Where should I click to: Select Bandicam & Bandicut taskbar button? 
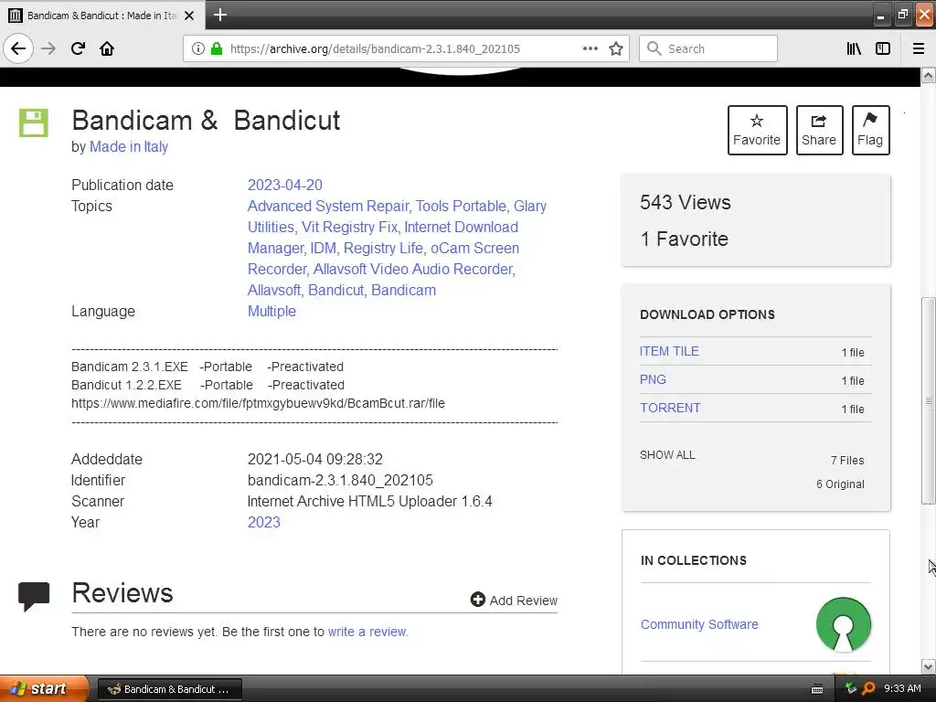[x=169, y=689]
